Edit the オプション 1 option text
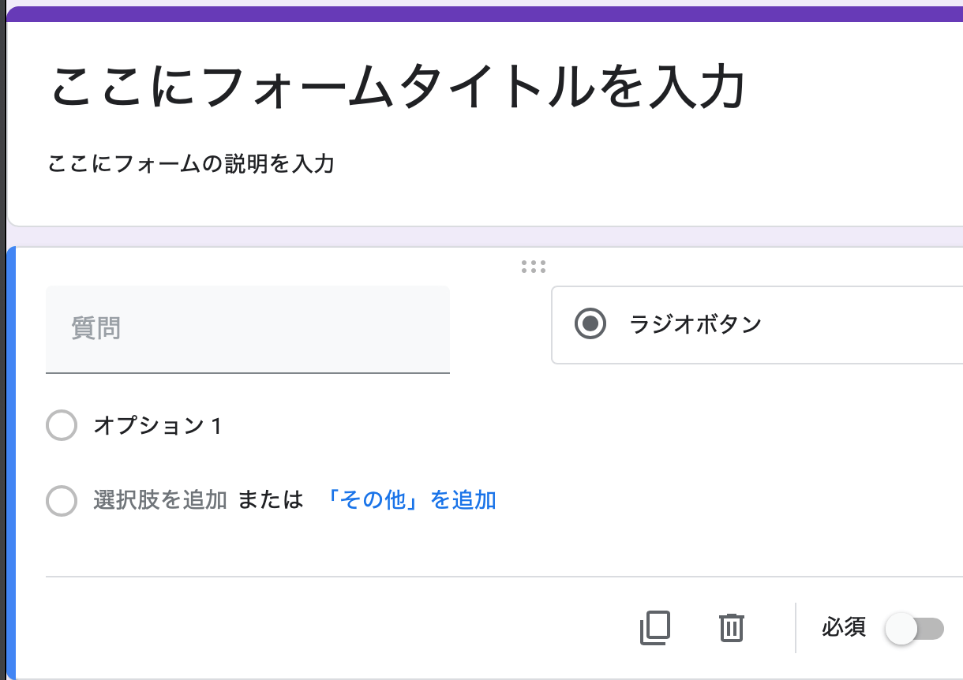Image resolution: width=963 pixels, height=680 pixels. point(158,426)
